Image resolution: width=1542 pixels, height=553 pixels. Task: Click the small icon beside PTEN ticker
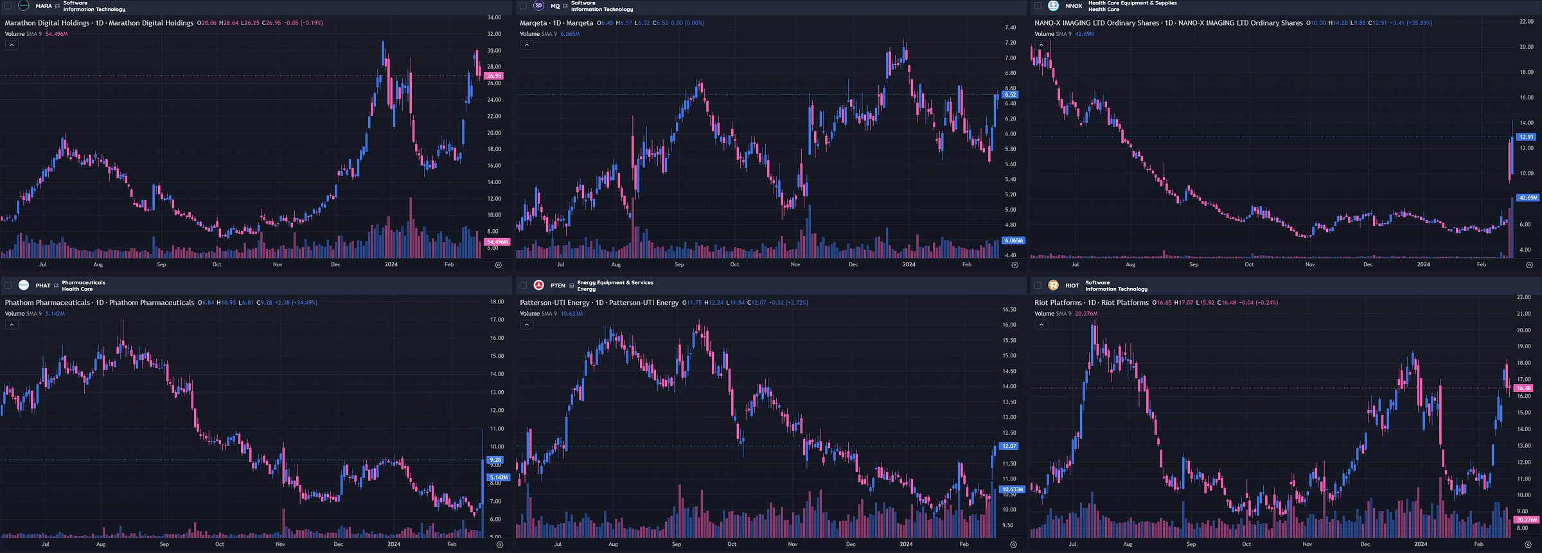tap(571, 285)
